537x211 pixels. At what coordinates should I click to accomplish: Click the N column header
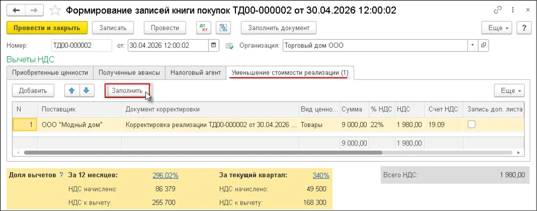(x=25, y=109)
